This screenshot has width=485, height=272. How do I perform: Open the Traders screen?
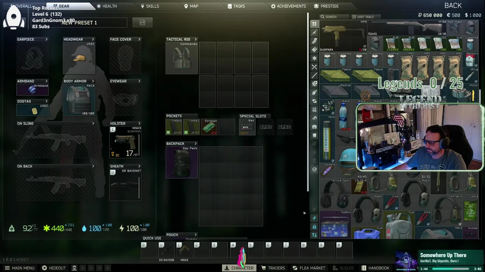coord(273,268)
